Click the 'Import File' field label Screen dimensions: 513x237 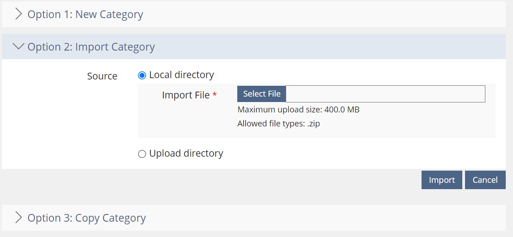coord(186,95)
